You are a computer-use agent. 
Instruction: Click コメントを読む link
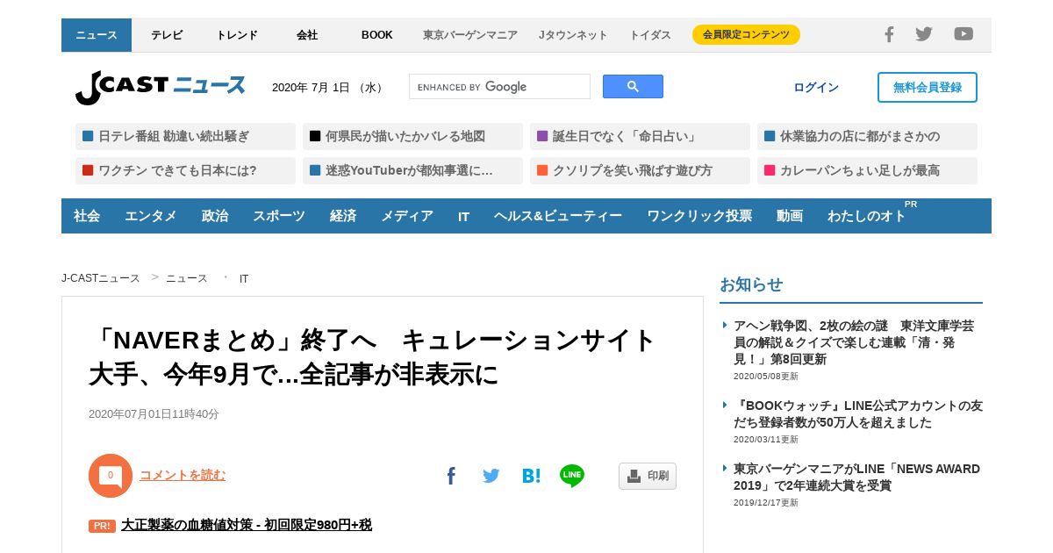(183, 475)
